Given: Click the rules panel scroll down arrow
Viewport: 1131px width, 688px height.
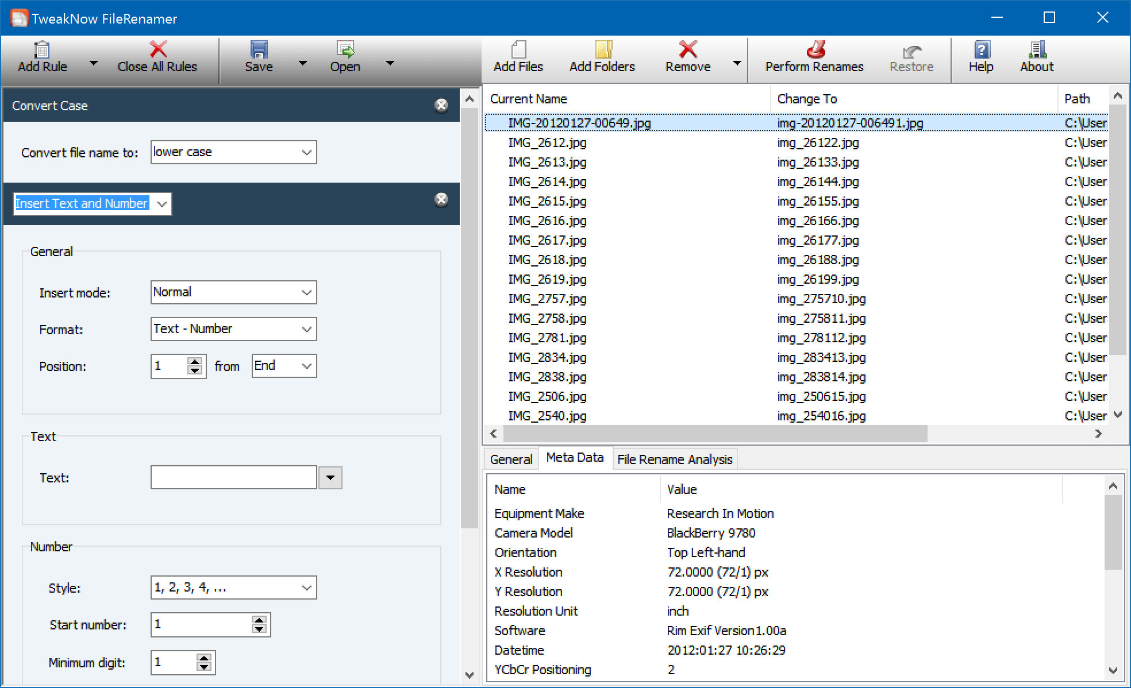Looking at the screenshot, I should 470,675.
